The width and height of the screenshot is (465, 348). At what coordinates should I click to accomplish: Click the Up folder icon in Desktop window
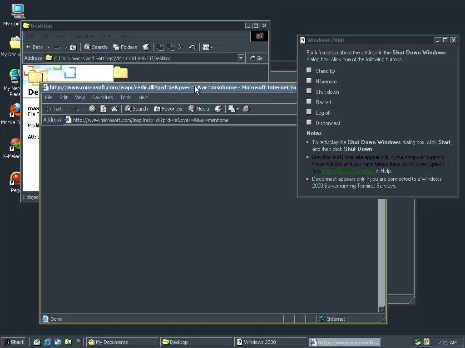pos(73,47)
